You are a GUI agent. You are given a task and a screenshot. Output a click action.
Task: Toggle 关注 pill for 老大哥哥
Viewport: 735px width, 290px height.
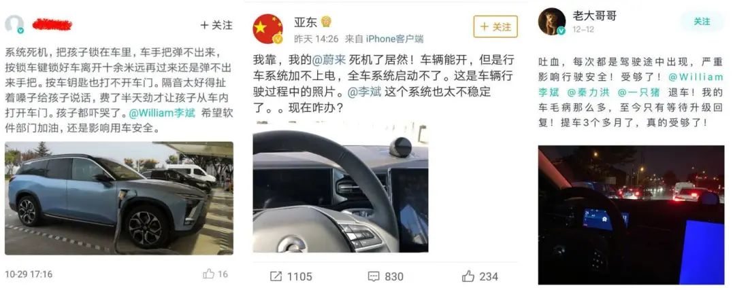click(702, 22)
